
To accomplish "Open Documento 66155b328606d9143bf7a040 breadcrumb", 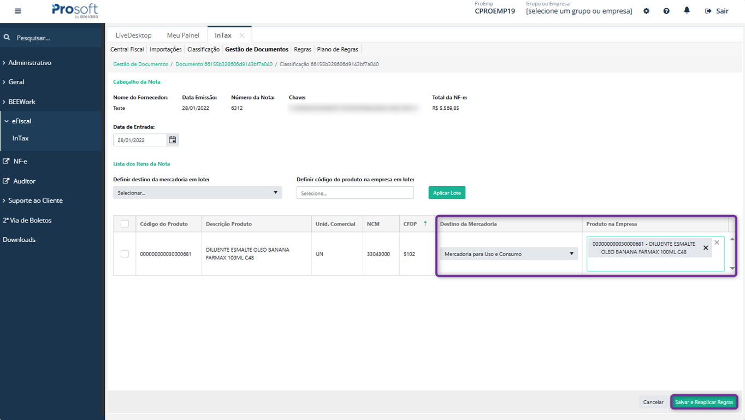I will tap(224, 64).
